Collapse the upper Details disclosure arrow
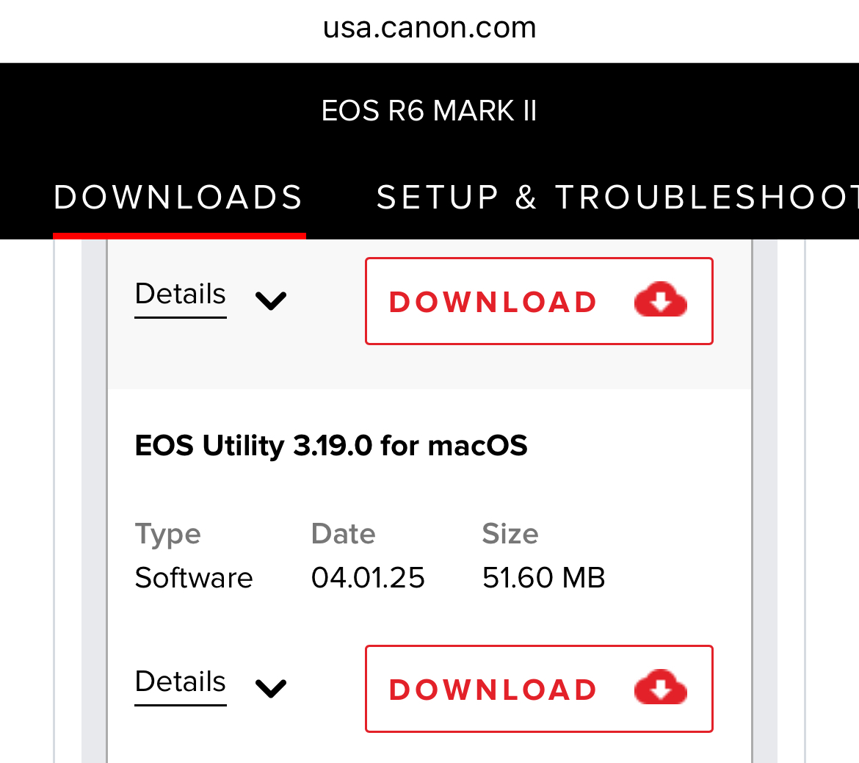 [x=270, y=300]
